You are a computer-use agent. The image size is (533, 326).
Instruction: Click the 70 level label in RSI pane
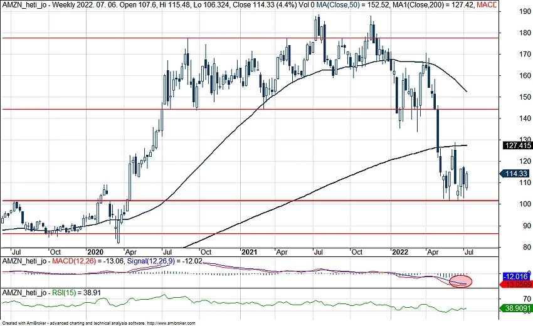[x=527, y=299]
